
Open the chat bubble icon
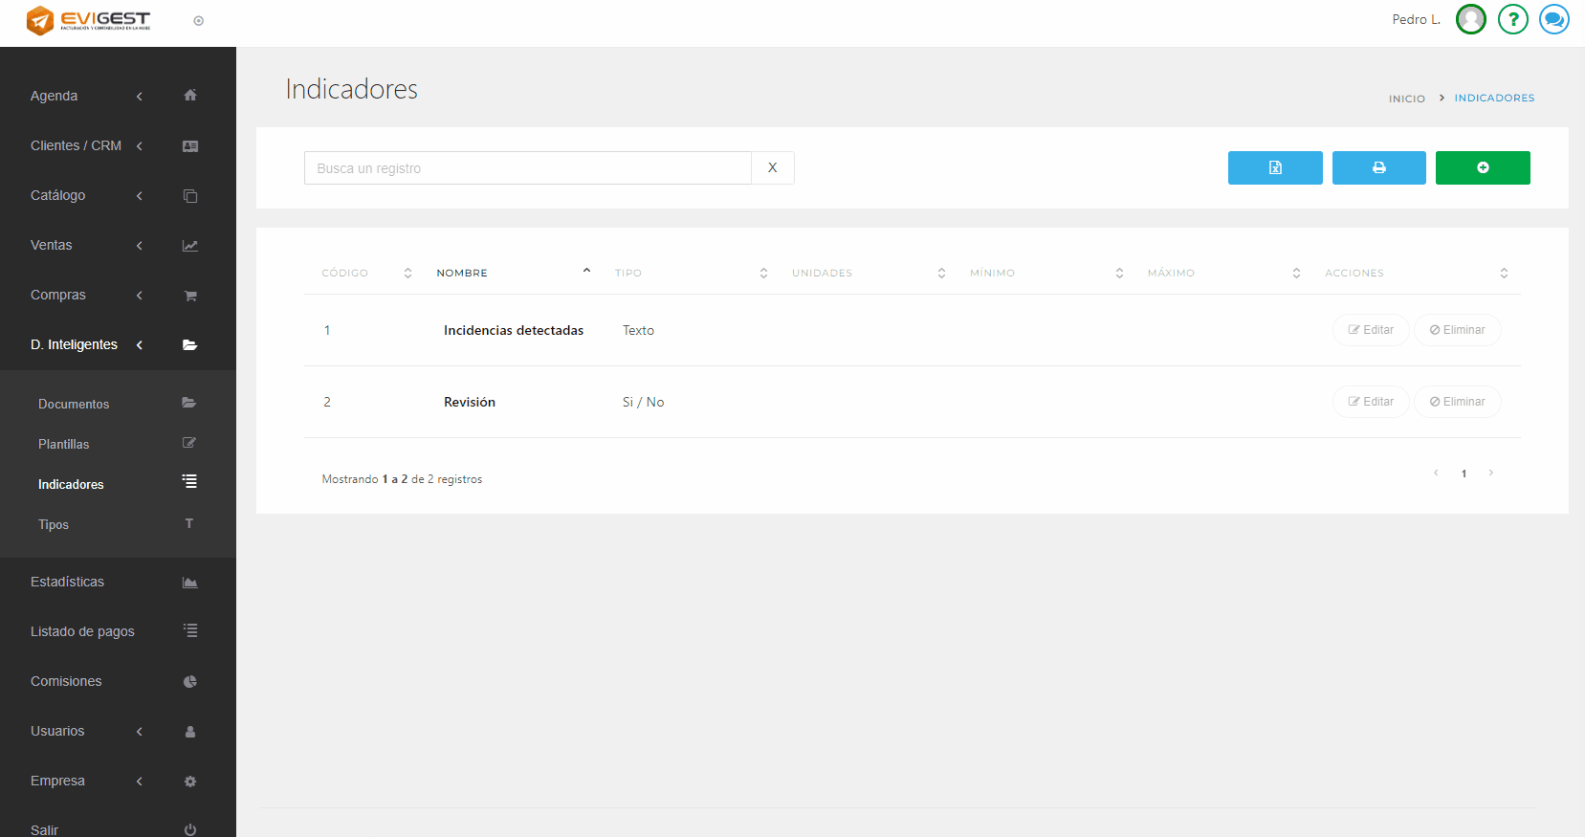(x=1553, y=19)
